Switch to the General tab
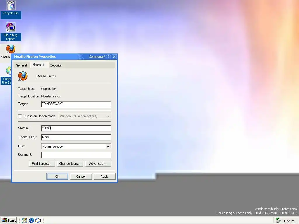Screen dimensions: 299x224 pyautogui.click(x=21, y=65)
